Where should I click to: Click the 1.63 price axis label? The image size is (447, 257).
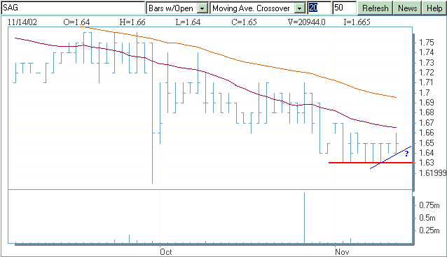[427, 163]
